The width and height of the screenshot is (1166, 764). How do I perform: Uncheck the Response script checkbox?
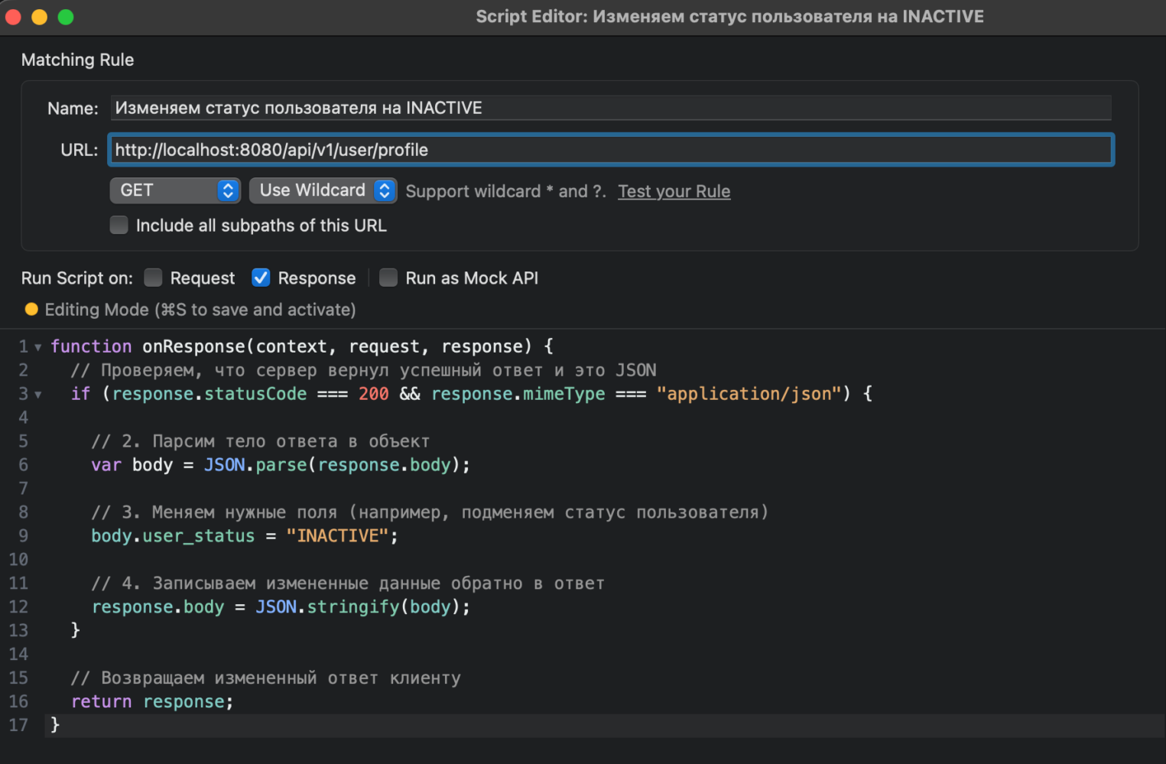pyautogui.click(x=261, y=278)
